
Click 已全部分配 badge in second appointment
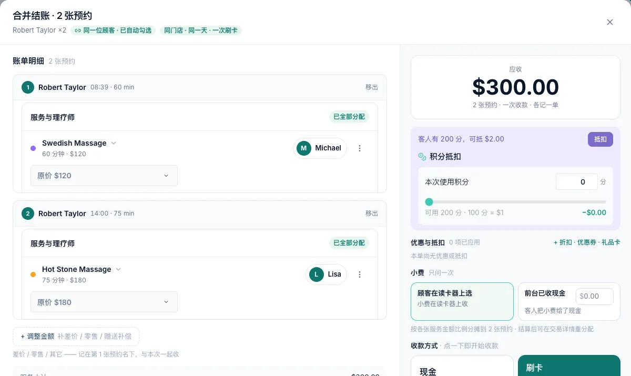(349, 243)
